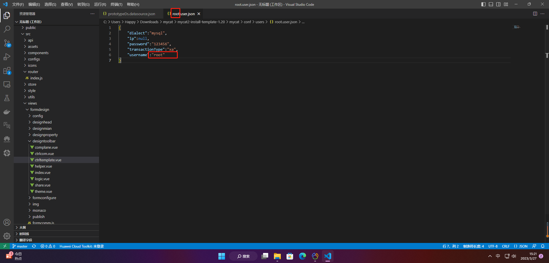Click the master branch in status bar
549x263 pixels.
coord(20,246)
